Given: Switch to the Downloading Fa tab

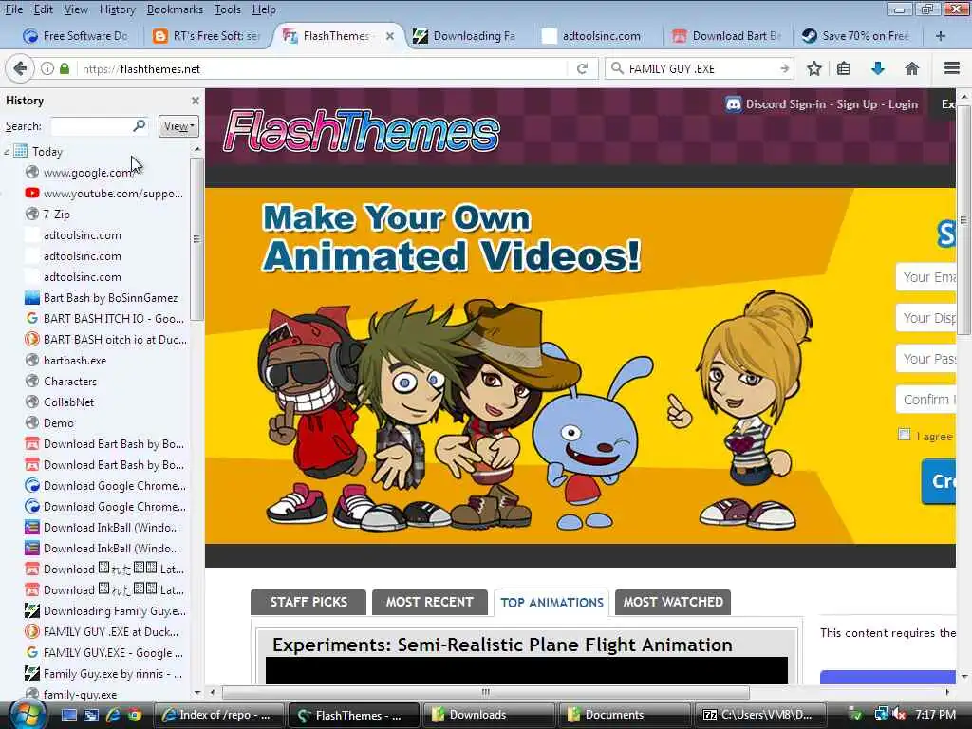Looking at the screenshot, I should point(465,36).
